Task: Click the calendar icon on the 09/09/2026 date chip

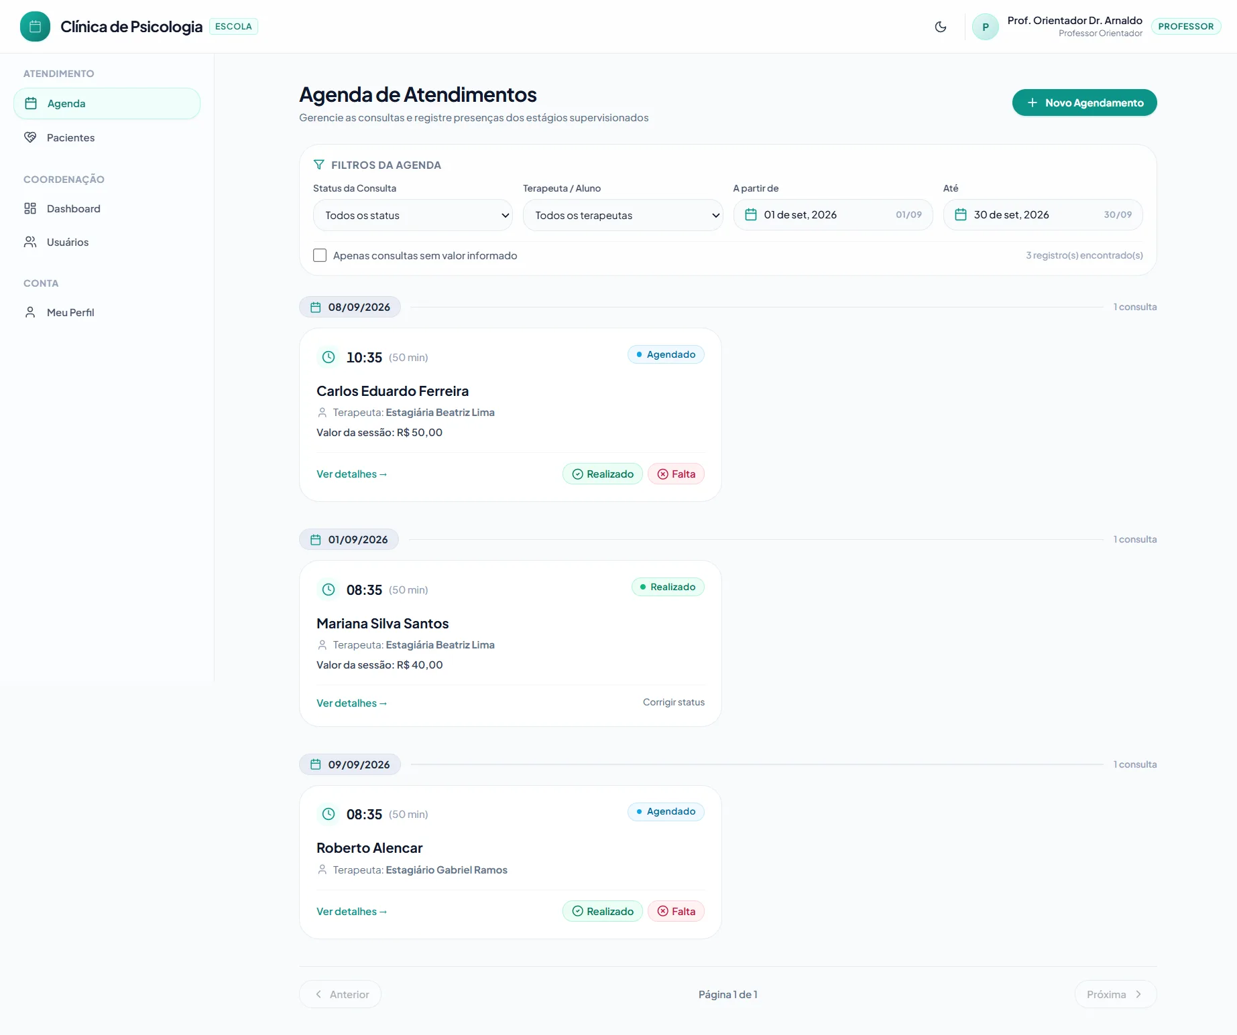Action: [316, 764]
